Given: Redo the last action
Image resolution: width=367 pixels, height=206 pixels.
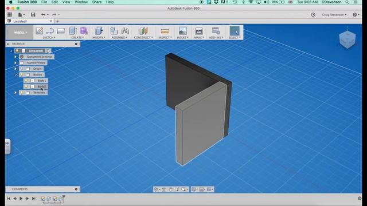Looking at the screenshot, I should (x=54, y=15).
